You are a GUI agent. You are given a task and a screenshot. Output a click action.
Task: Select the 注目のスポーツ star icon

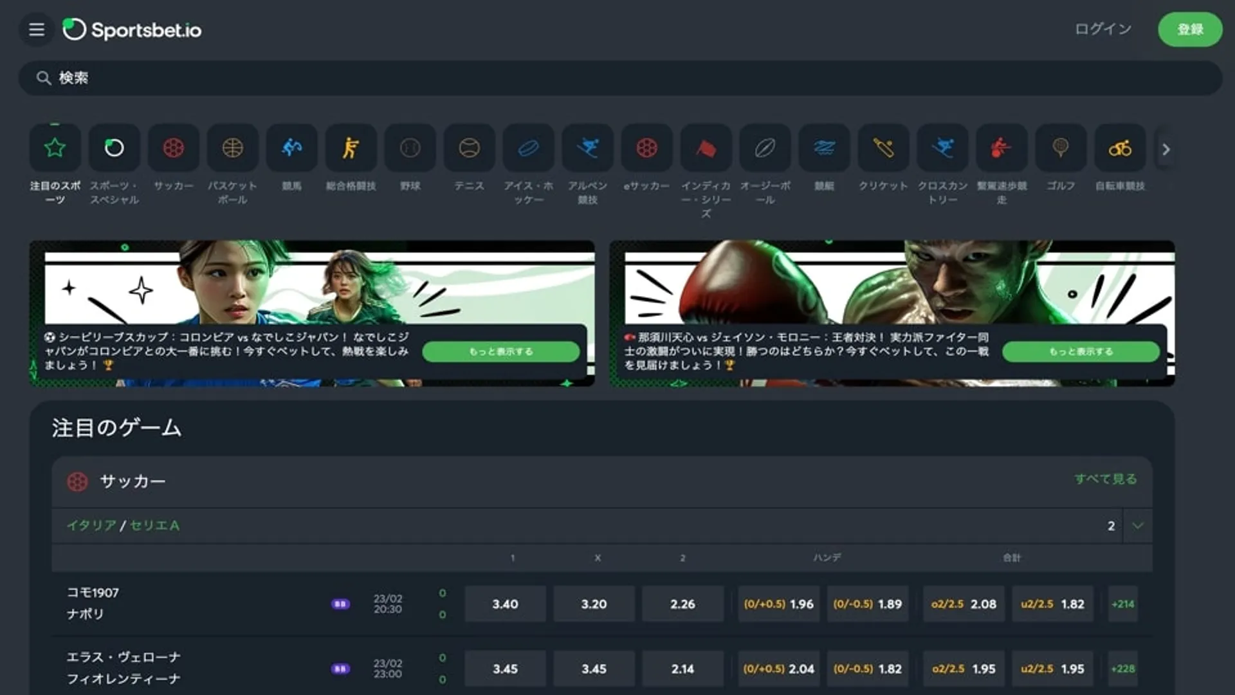[55, 148]
